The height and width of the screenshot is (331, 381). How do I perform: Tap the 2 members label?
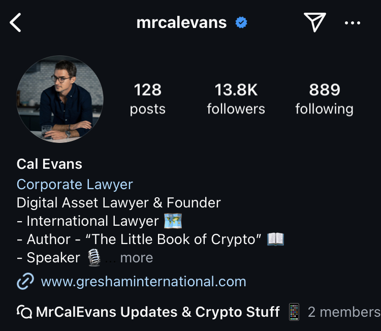pos(344,312)
